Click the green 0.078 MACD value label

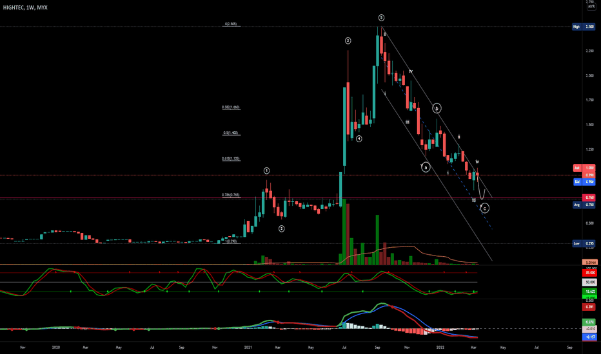click(589, 322)
